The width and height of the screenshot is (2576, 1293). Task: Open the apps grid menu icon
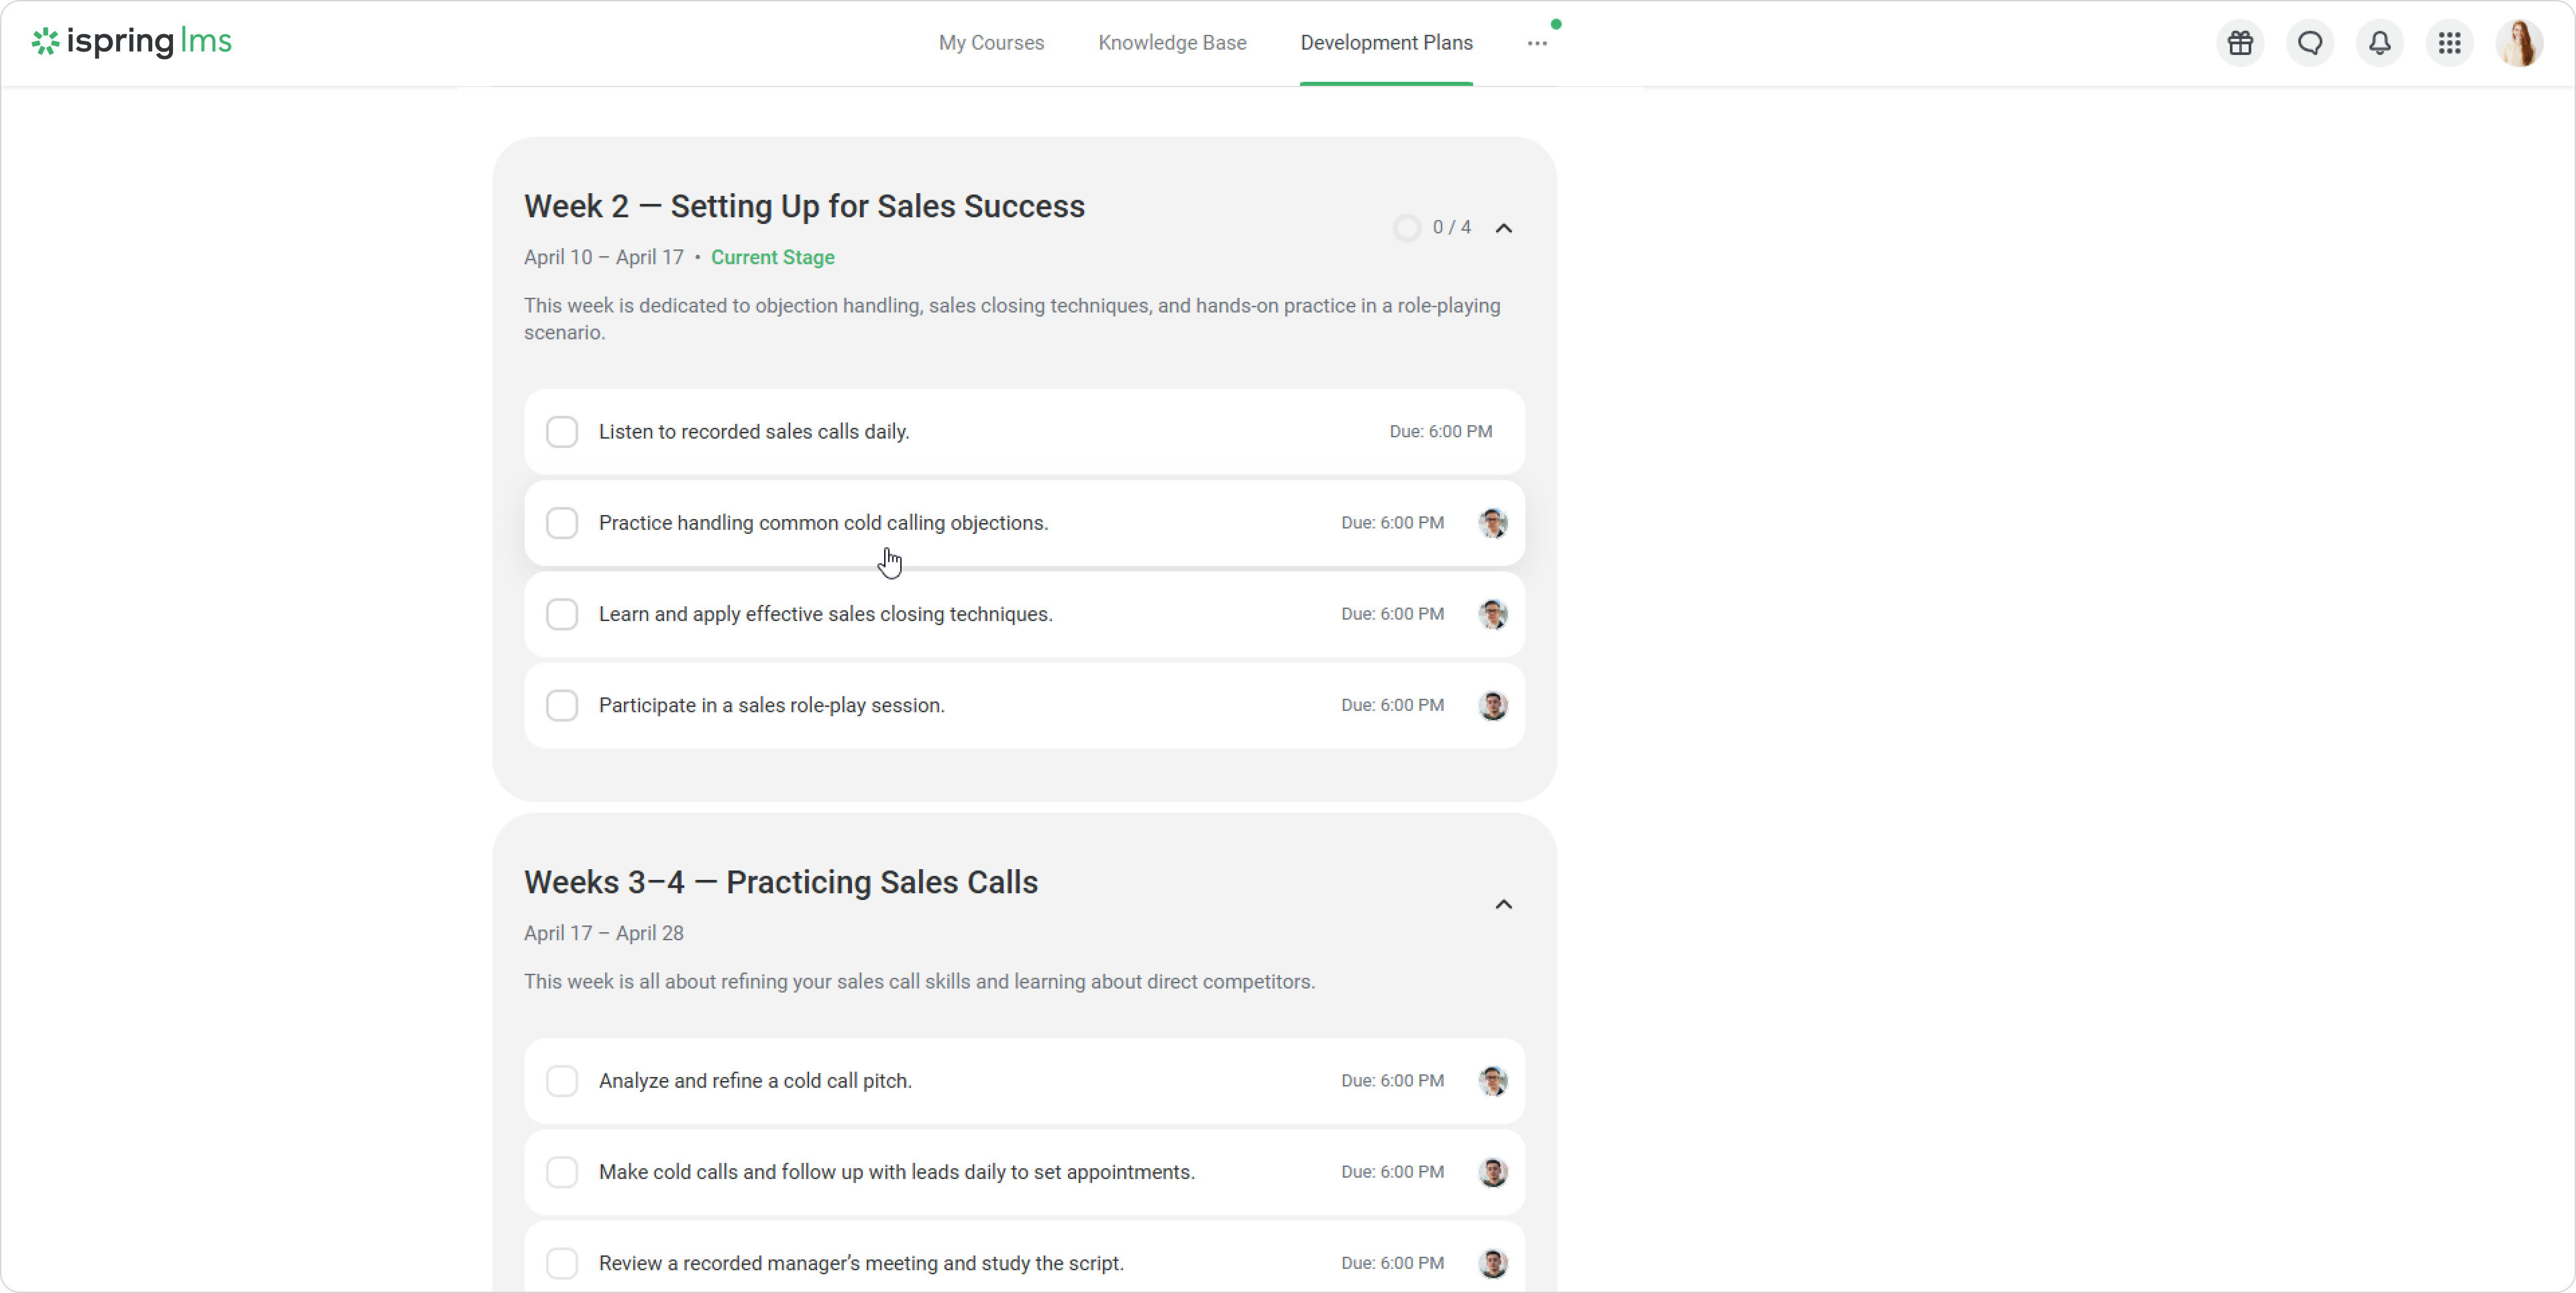pyautogui.click(x=2449, y=43)
